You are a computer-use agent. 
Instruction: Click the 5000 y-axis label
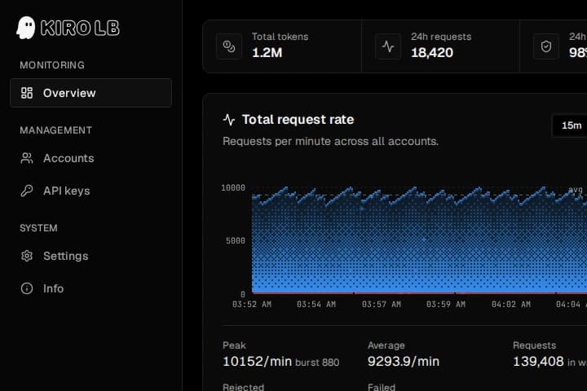[236, 241]
